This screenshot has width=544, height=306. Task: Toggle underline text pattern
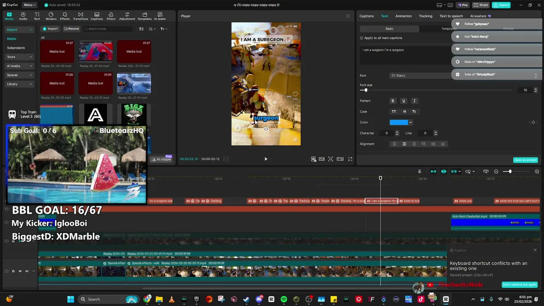tap(404, 101)
